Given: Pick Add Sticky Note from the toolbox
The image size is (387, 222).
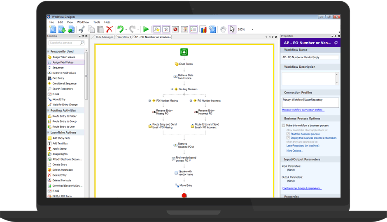Looking at the screenshot, I should click(x=61, y=138).
